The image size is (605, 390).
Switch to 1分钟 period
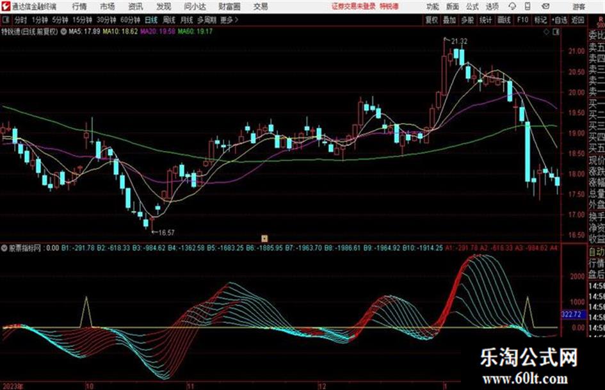(x=39, y=20)
